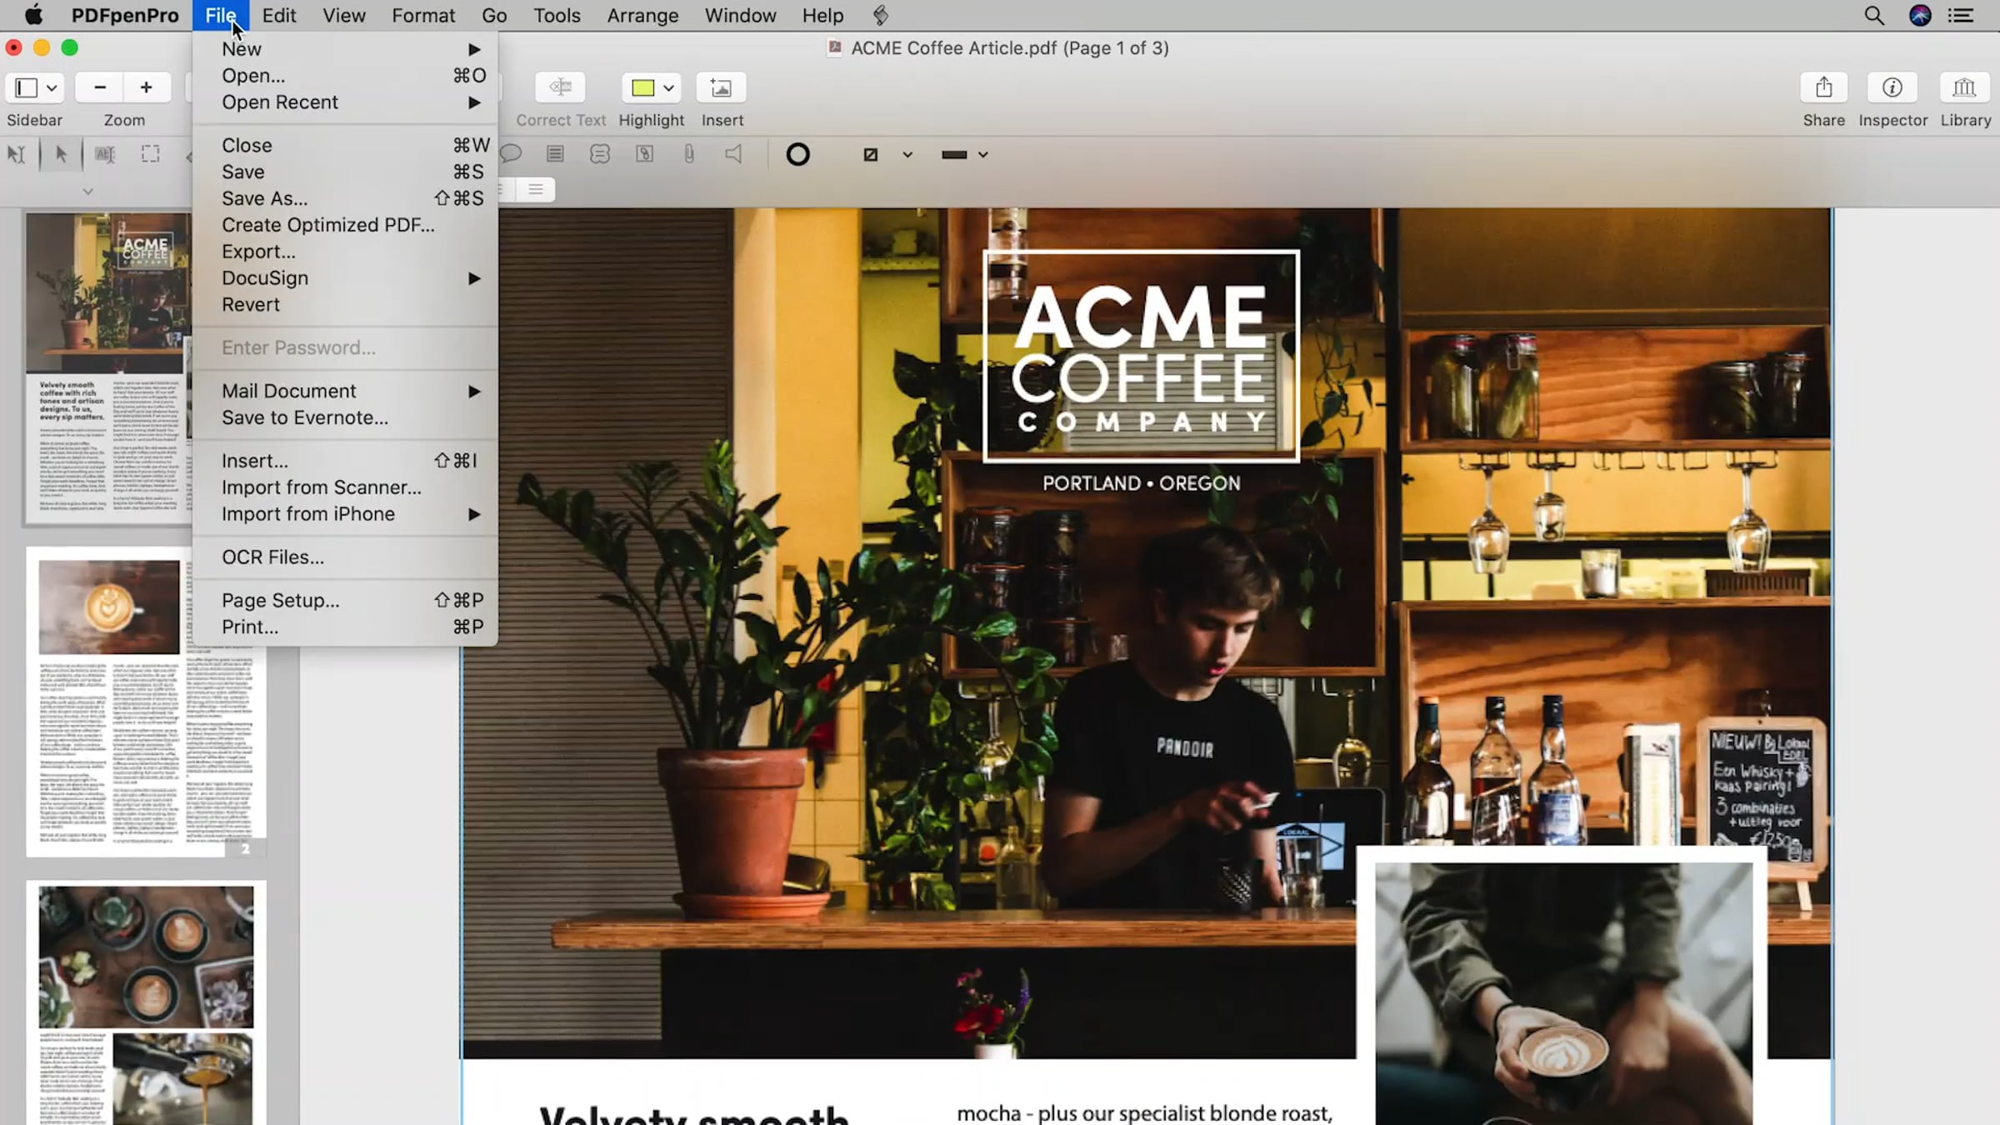Viewport: 2000px width, 1125px height.
Task: Click the Insert image toolbar icon
Action: click(x=721, y=87)
